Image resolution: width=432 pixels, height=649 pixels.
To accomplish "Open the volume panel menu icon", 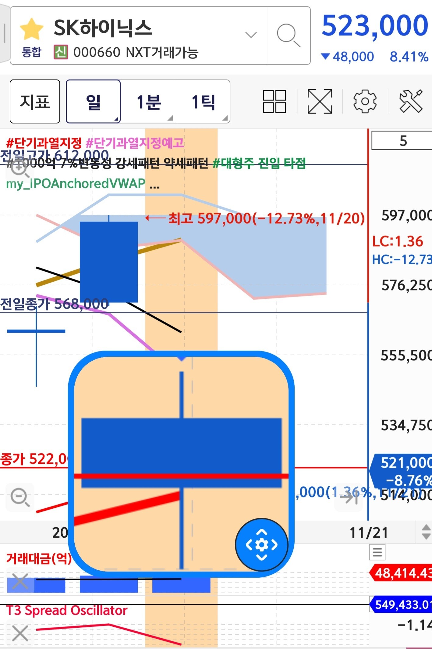I will tap(377, 552).
